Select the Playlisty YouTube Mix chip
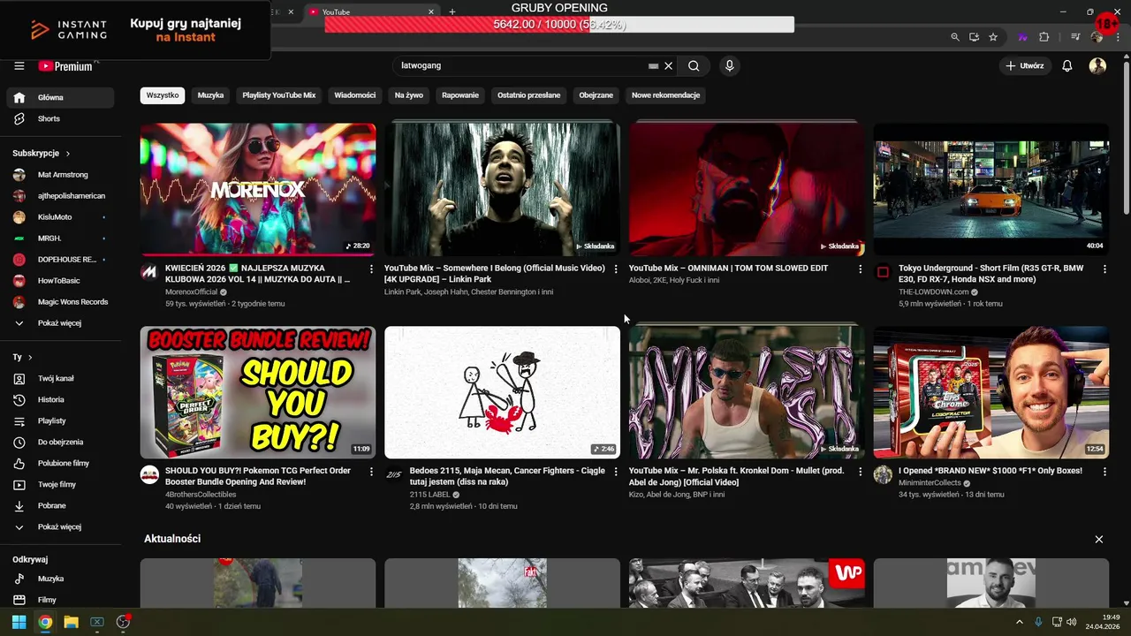Screen dimensions: 1131x636 (279, 95)
